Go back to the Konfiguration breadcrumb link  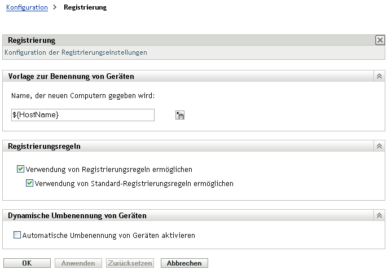tap(26, 8)
